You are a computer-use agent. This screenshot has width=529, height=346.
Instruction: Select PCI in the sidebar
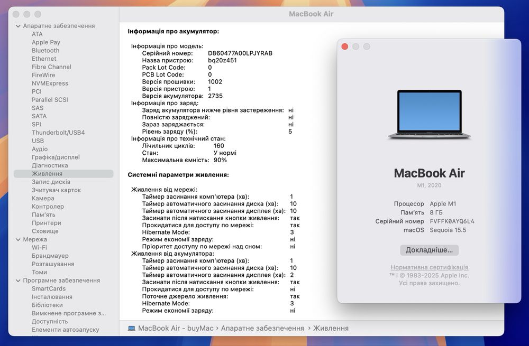click(37, 91)
